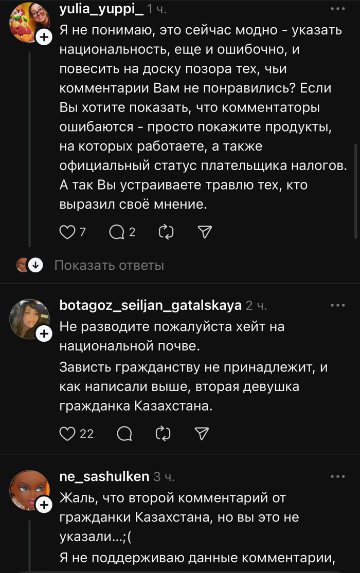Open three-dot menu on ne_sashulken's comment
The image size is (360, 573).
pos(337,476)
